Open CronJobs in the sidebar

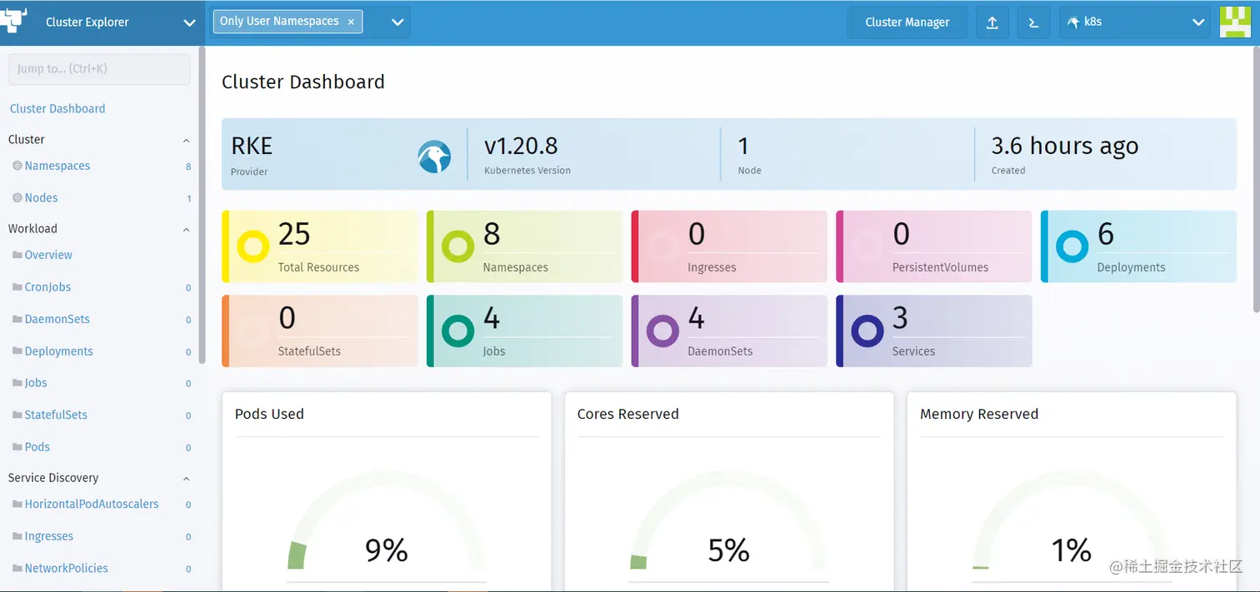click(x=47, y=286)
